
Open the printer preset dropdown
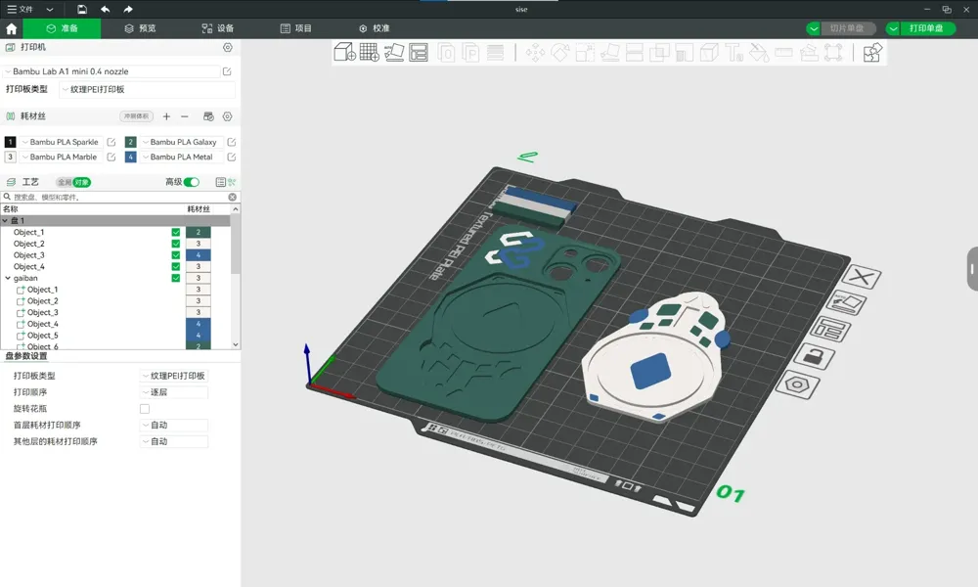pyautogui.click(x=111, y=71)
